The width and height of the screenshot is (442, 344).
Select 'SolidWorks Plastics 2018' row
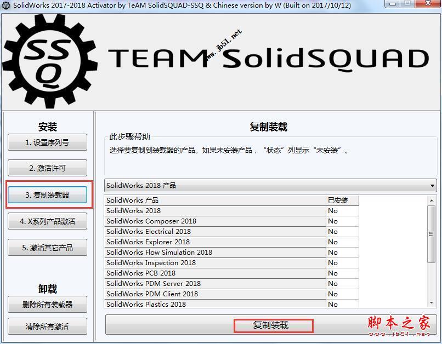click(x=232, y=304)
